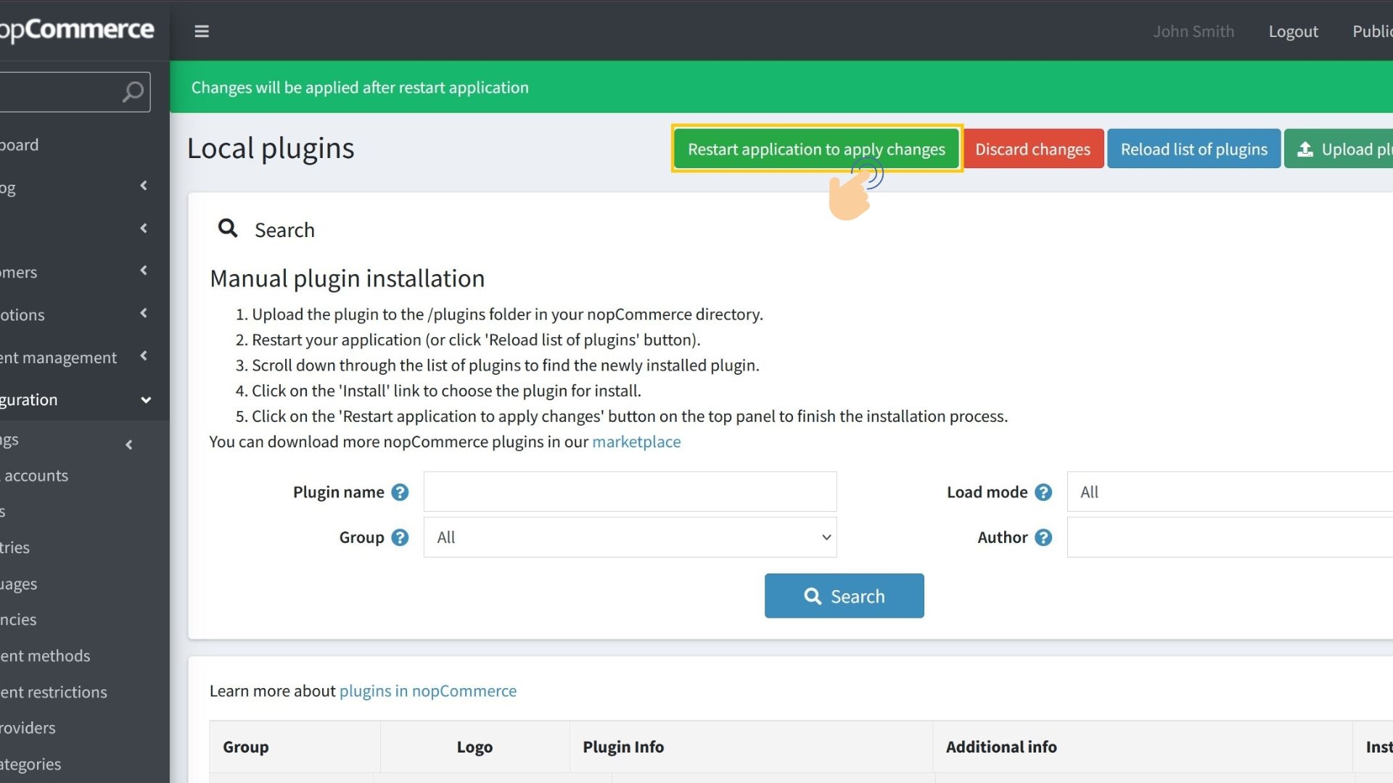1393x783 pixels.
Task: Open Countries in the sidebar
Action: (15, 547)
